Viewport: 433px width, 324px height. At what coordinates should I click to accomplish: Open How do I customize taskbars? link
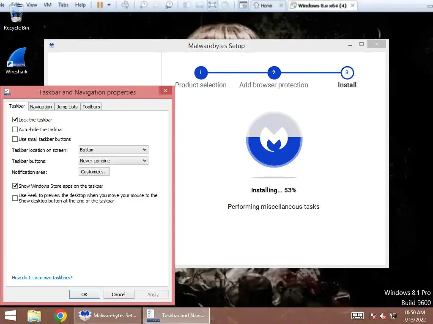(x=42, y=278)
